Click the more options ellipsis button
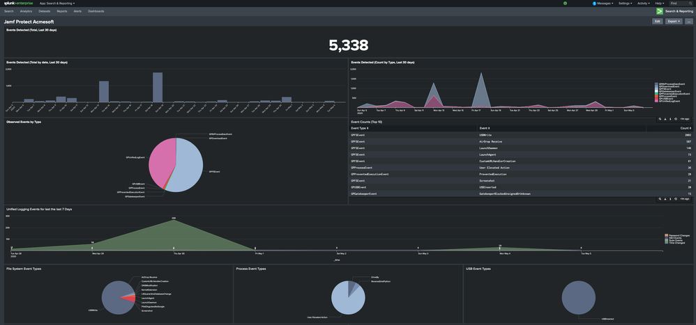 coord(688,22)
